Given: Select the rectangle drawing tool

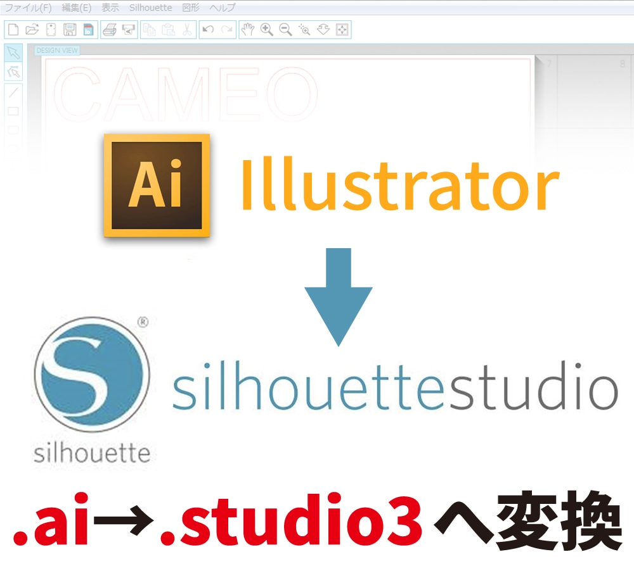Looking at the screenshot, I should coord(13,111).
